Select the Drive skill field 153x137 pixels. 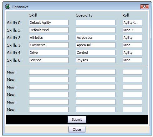(49, 53)
